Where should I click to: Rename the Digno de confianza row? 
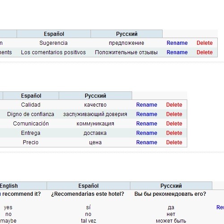[146, 114]
